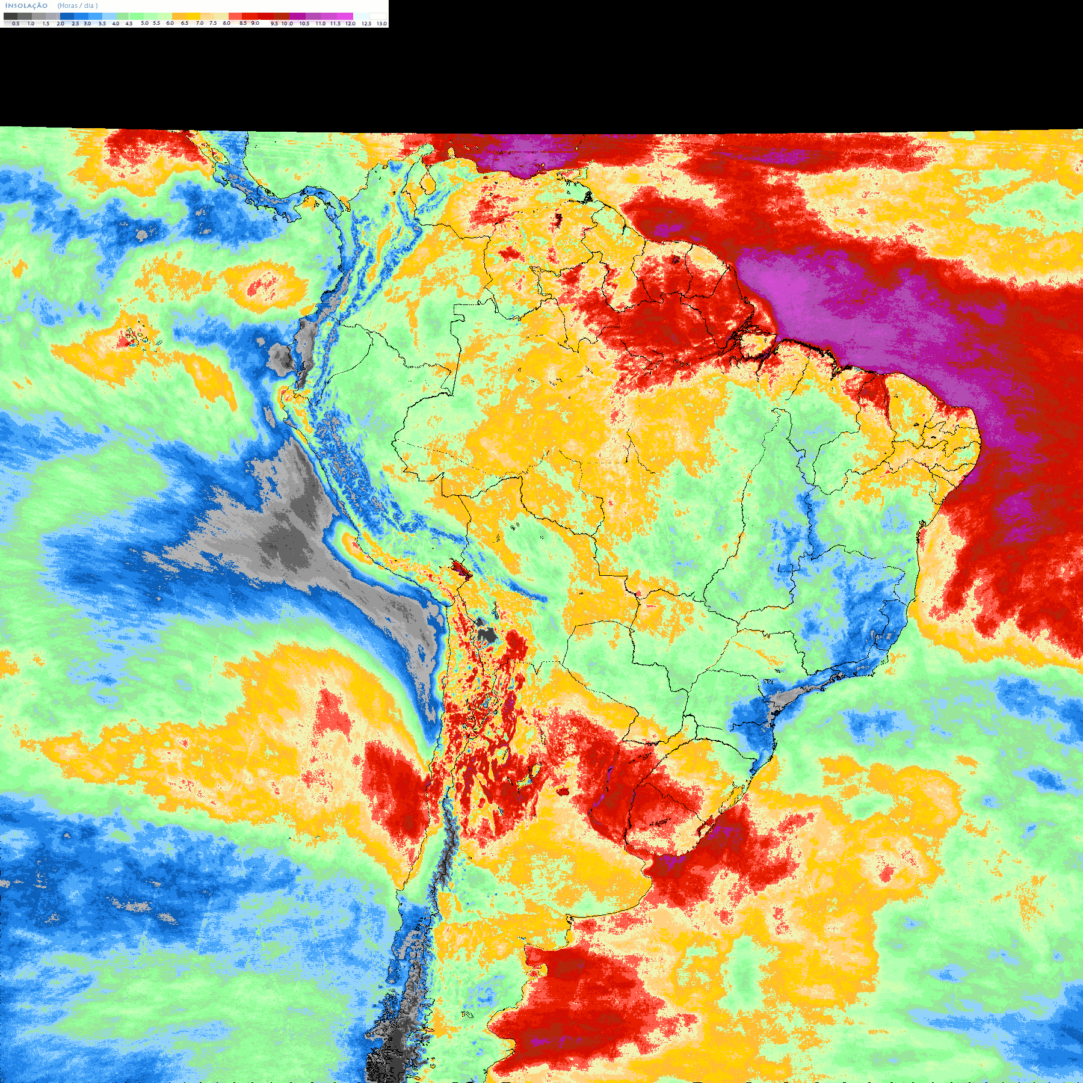Click the 8.5 legend value
The height and width of the screenshot is (1083, 1083).
[243, 23]
